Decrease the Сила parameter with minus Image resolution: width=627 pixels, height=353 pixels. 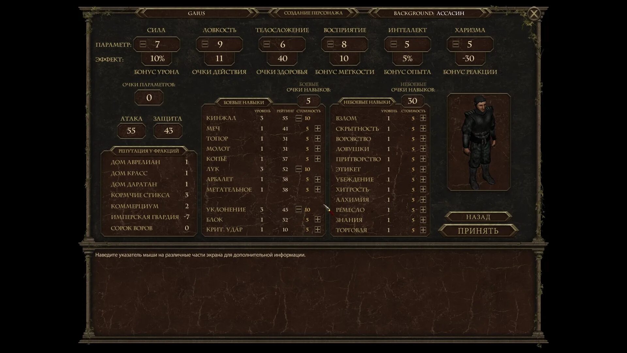(x=143, y=44)
